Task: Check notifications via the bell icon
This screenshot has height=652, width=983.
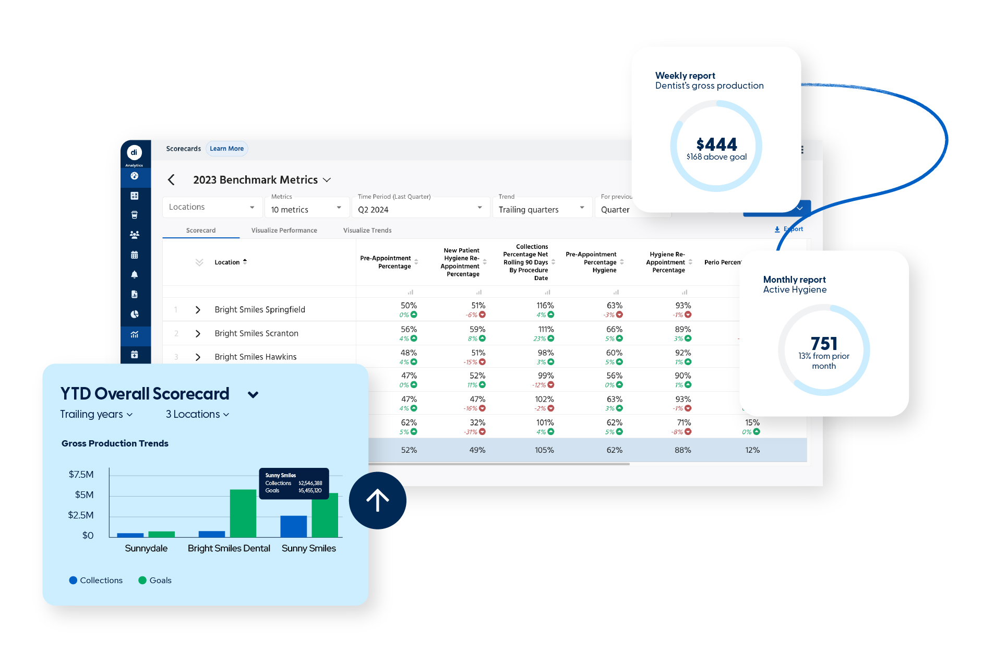Action: click(x=135, y=274)
